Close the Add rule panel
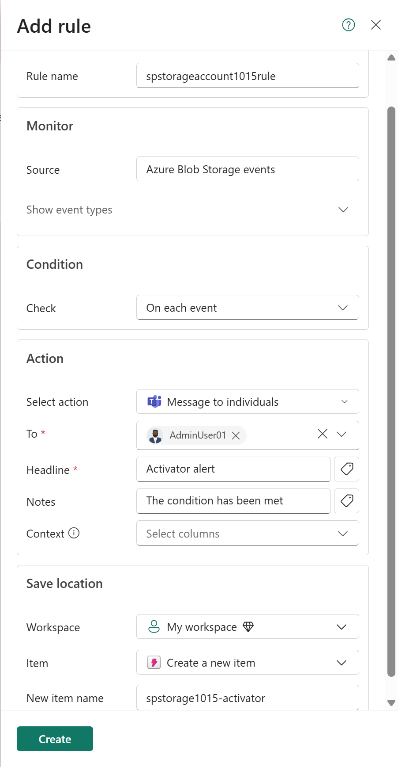The width and height of the screenshot is (398, 767). click(x=375, y=25)
